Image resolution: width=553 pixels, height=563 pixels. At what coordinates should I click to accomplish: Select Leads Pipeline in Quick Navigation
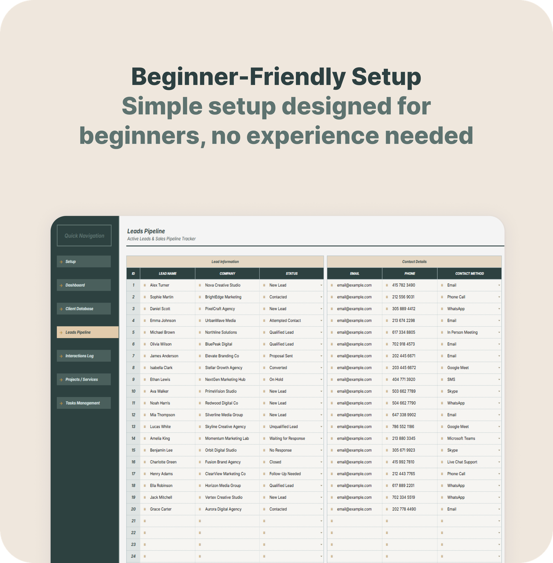pyautogui.click(x=87, y=332)
